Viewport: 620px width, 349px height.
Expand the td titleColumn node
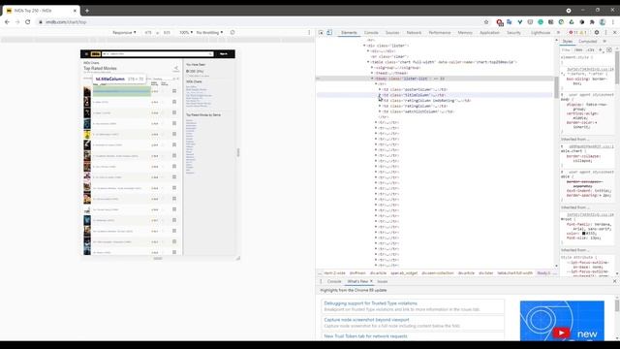pyautogui.click(x=380, y=95)
